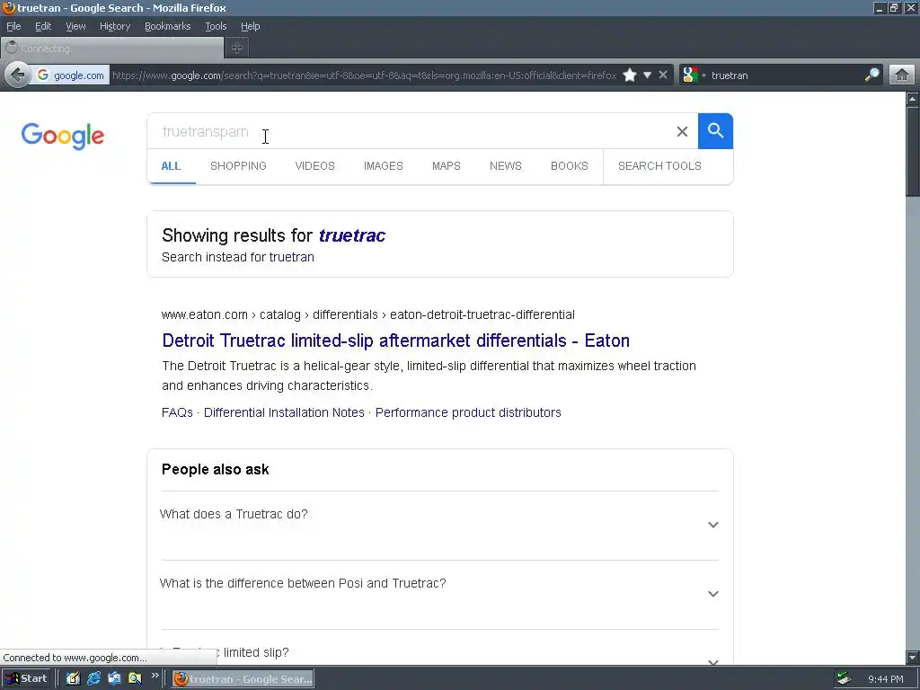The image size is (920, 690).
Task: Switch to the NEWS results tab
Action: 506,166
